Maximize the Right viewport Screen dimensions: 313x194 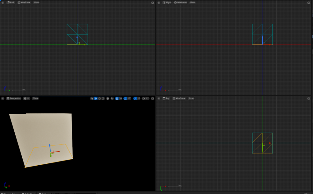pos(309,2)
